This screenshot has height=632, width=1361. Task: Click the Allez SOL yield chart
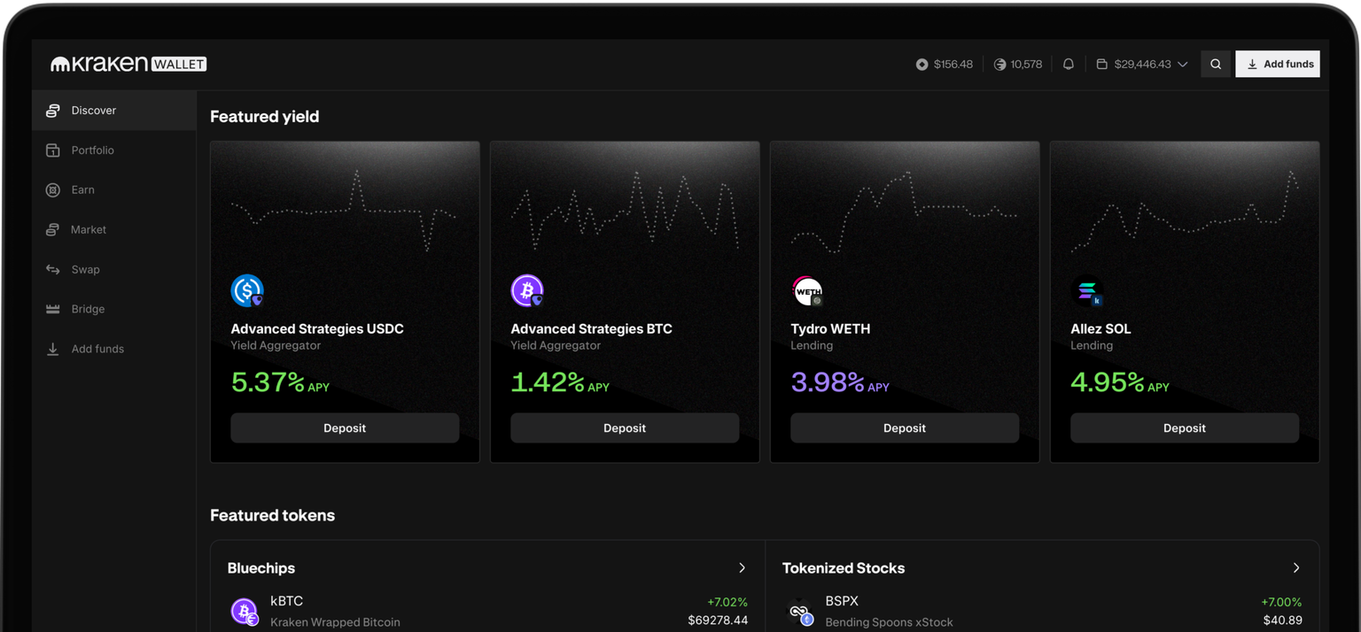click(1185, 211)
